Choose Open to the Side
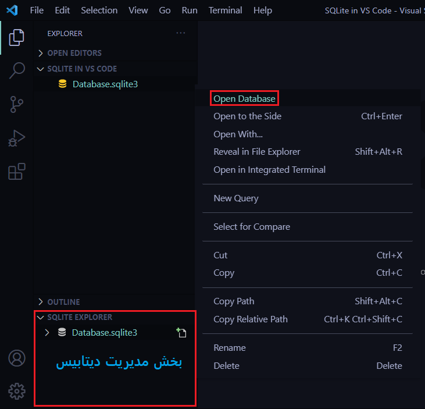This screenshot has height=409, width=425. [308, 116]
